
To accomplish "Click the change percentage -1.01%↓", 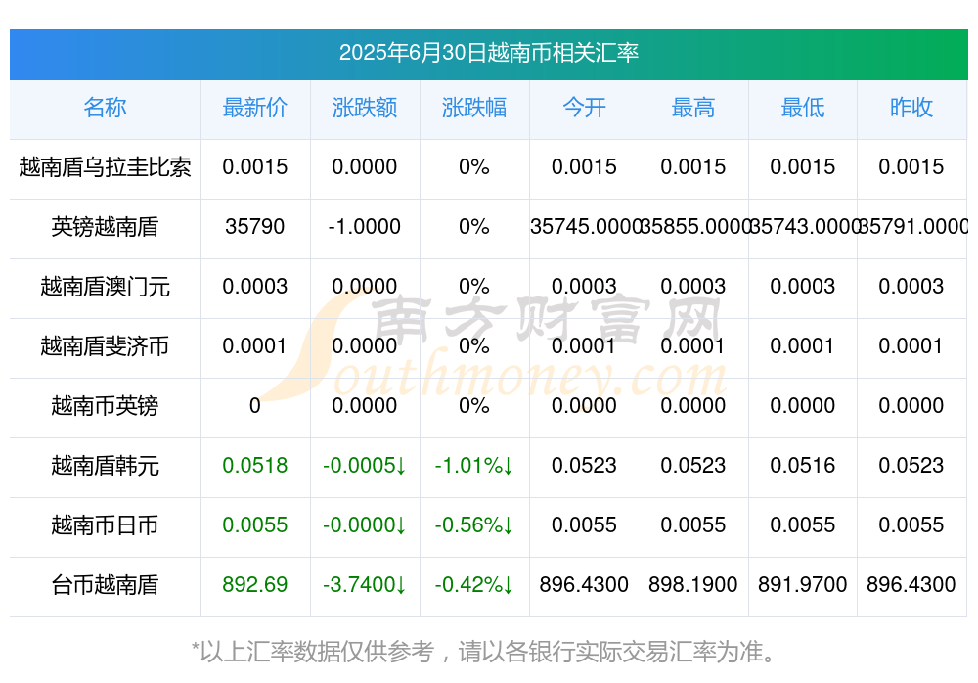I will tap(474, 466).
